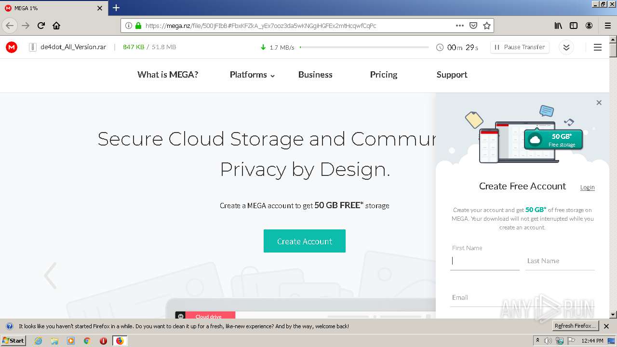Open Firefox Library icon
The image size is (617, 347).
pyautogui.click(x=558, y=26)
